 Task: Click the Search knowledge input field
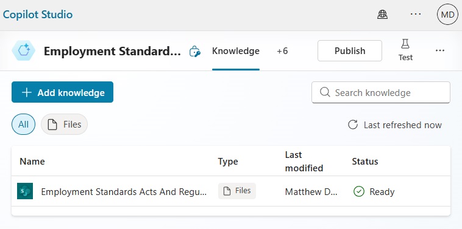point(381,92)
